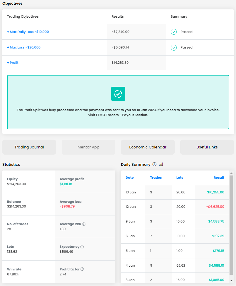The width and height of the screenshot is (236, 286).
Task: Click the Profit Split processed badge icon
Action: pyautogui.click(x=118, y=94)
